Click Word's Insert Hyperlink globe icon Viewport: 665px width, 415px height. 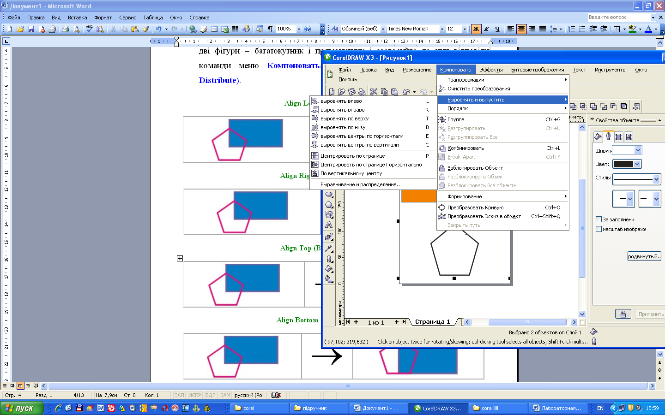pyautogui.click(x=193, y=29)
